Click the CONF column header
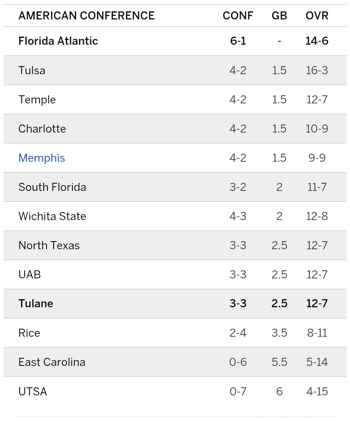Viewport: 350px width, 421px height. point(238,16)
